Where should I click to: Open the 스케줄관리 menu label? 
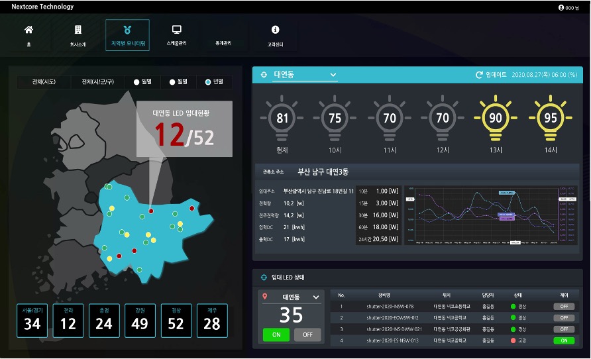(176, 43)
